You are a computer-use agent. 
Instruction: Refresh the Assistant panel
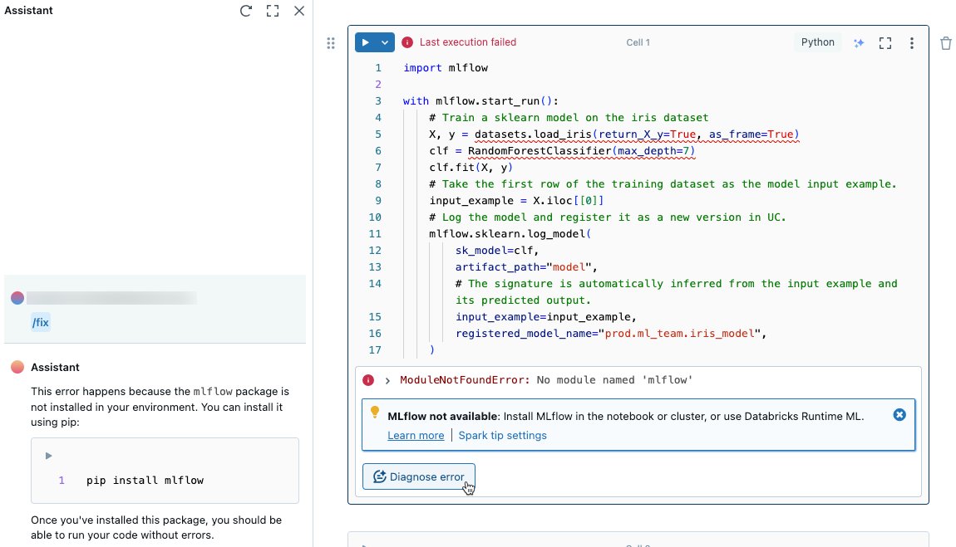tap(244, 11)
